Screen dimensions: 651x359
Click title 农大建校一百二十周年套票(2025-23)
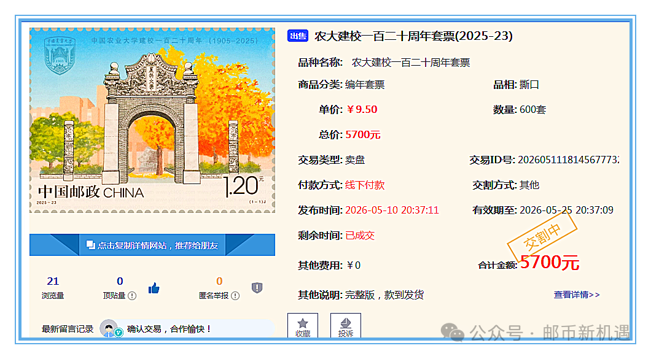413,36
